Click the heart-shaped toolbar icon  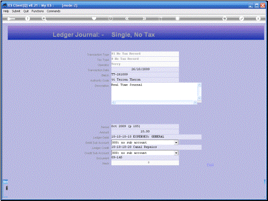tap(94, 18)
